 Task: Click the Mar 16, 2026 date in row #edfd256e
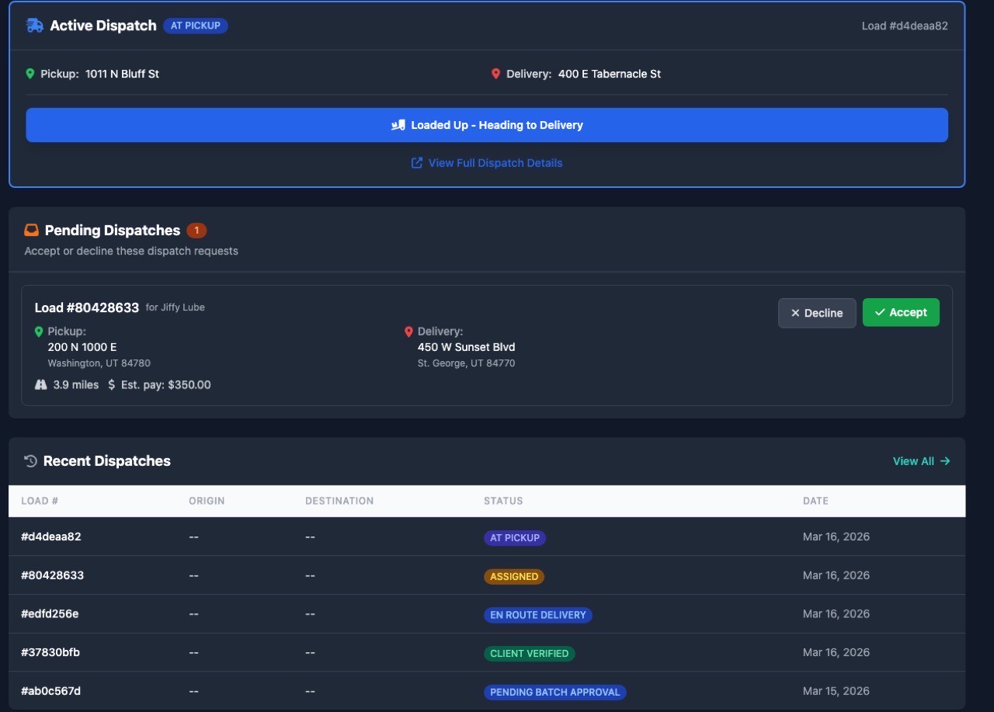tap(836, 613)
